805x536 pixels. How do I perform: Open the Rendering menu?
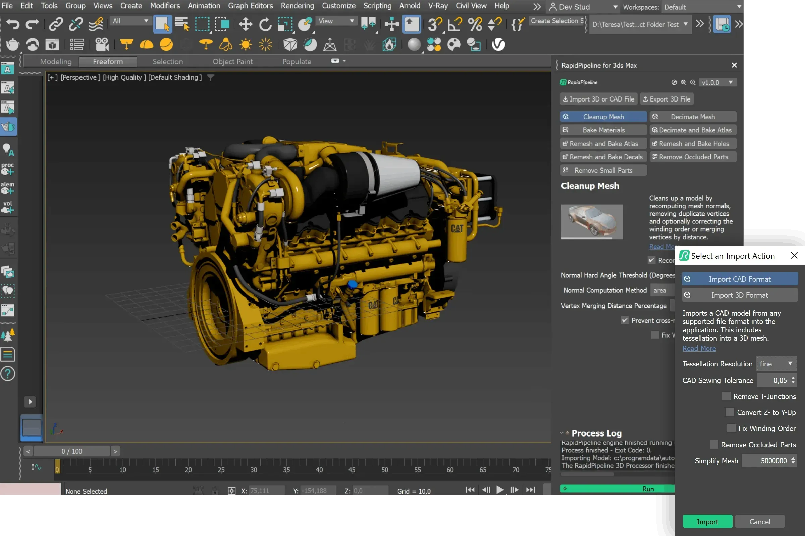[297, 6]
